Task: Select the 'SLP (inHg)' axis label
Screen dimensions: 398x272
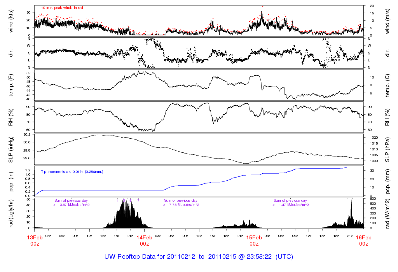Action: point(10,150)
